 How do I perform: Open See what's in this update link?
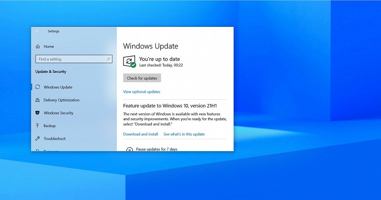(x=184, y=134)
